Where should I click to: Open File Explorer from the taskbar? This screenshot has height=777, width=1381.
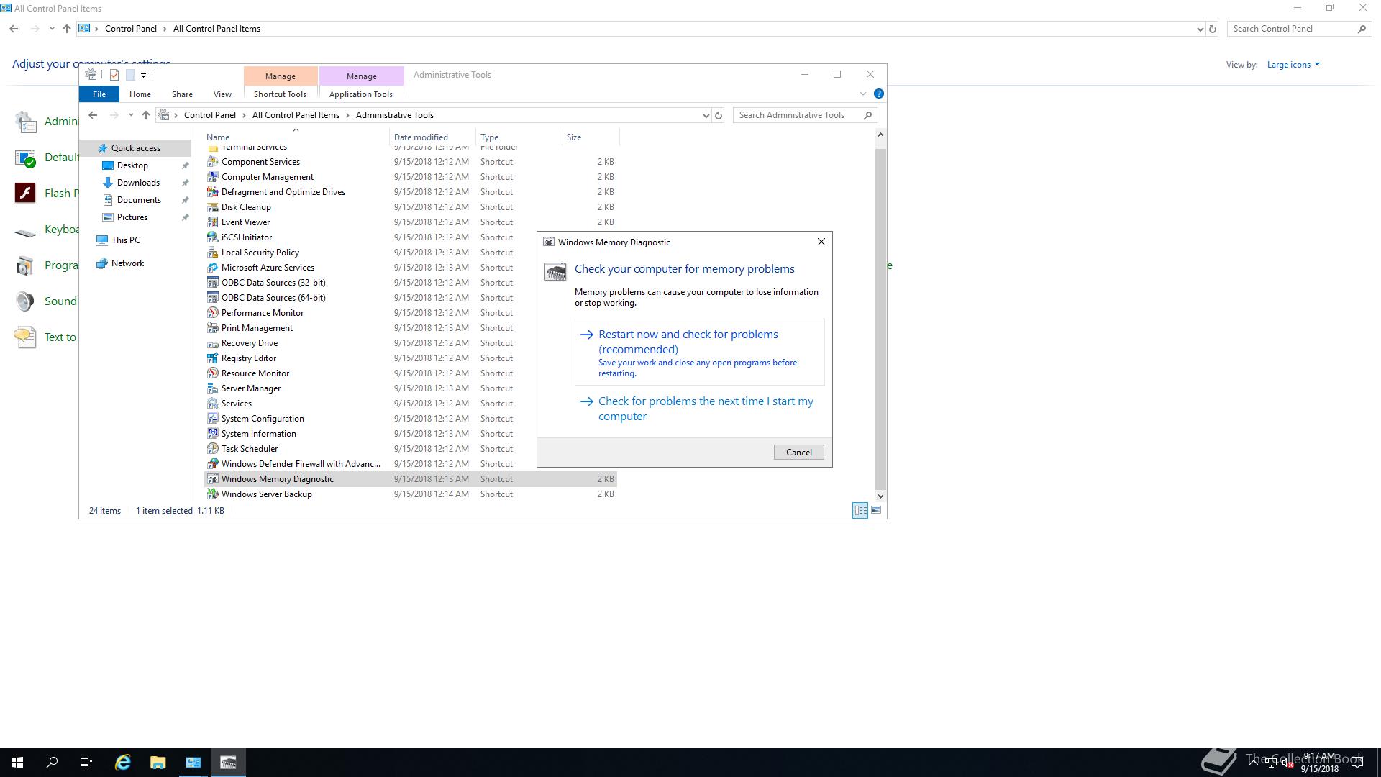(158, 763)
